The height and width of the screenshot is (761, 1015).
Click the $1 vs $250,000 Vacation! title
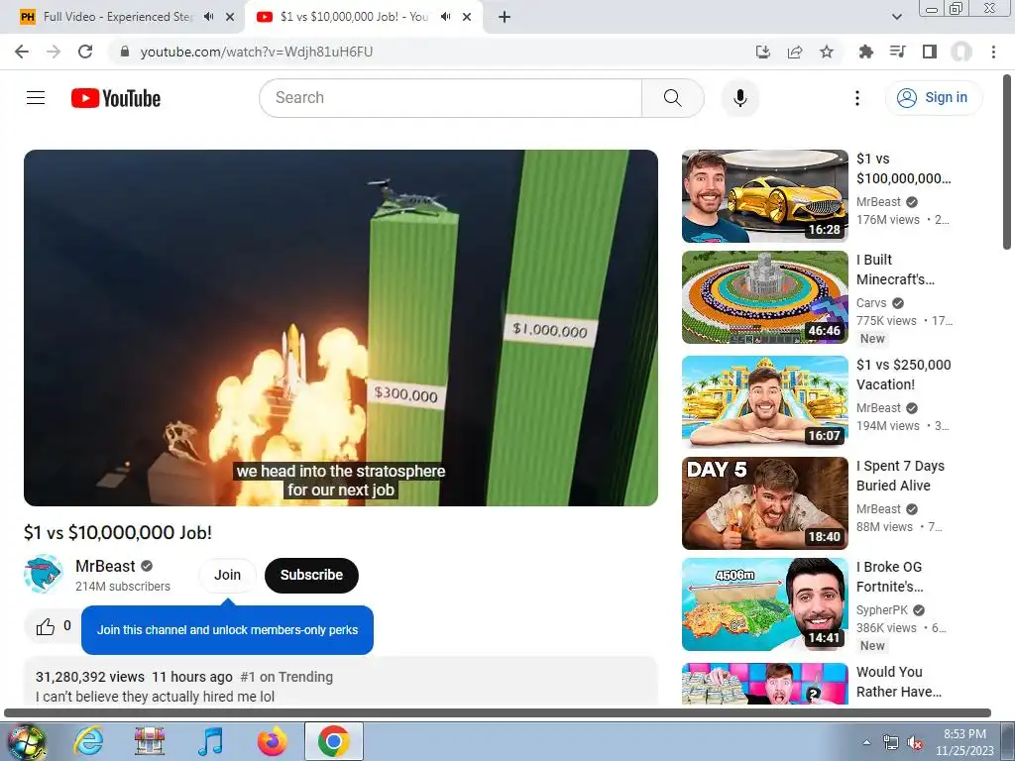tap(904, 374)
